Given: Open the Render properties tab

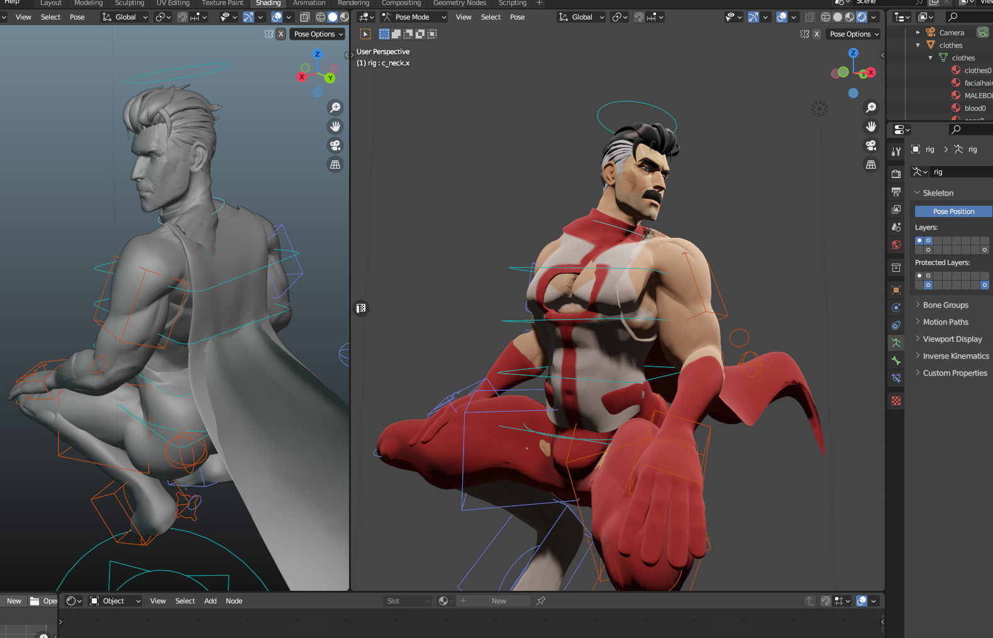Looking at the screenshot, I should [x=896, y=174].
